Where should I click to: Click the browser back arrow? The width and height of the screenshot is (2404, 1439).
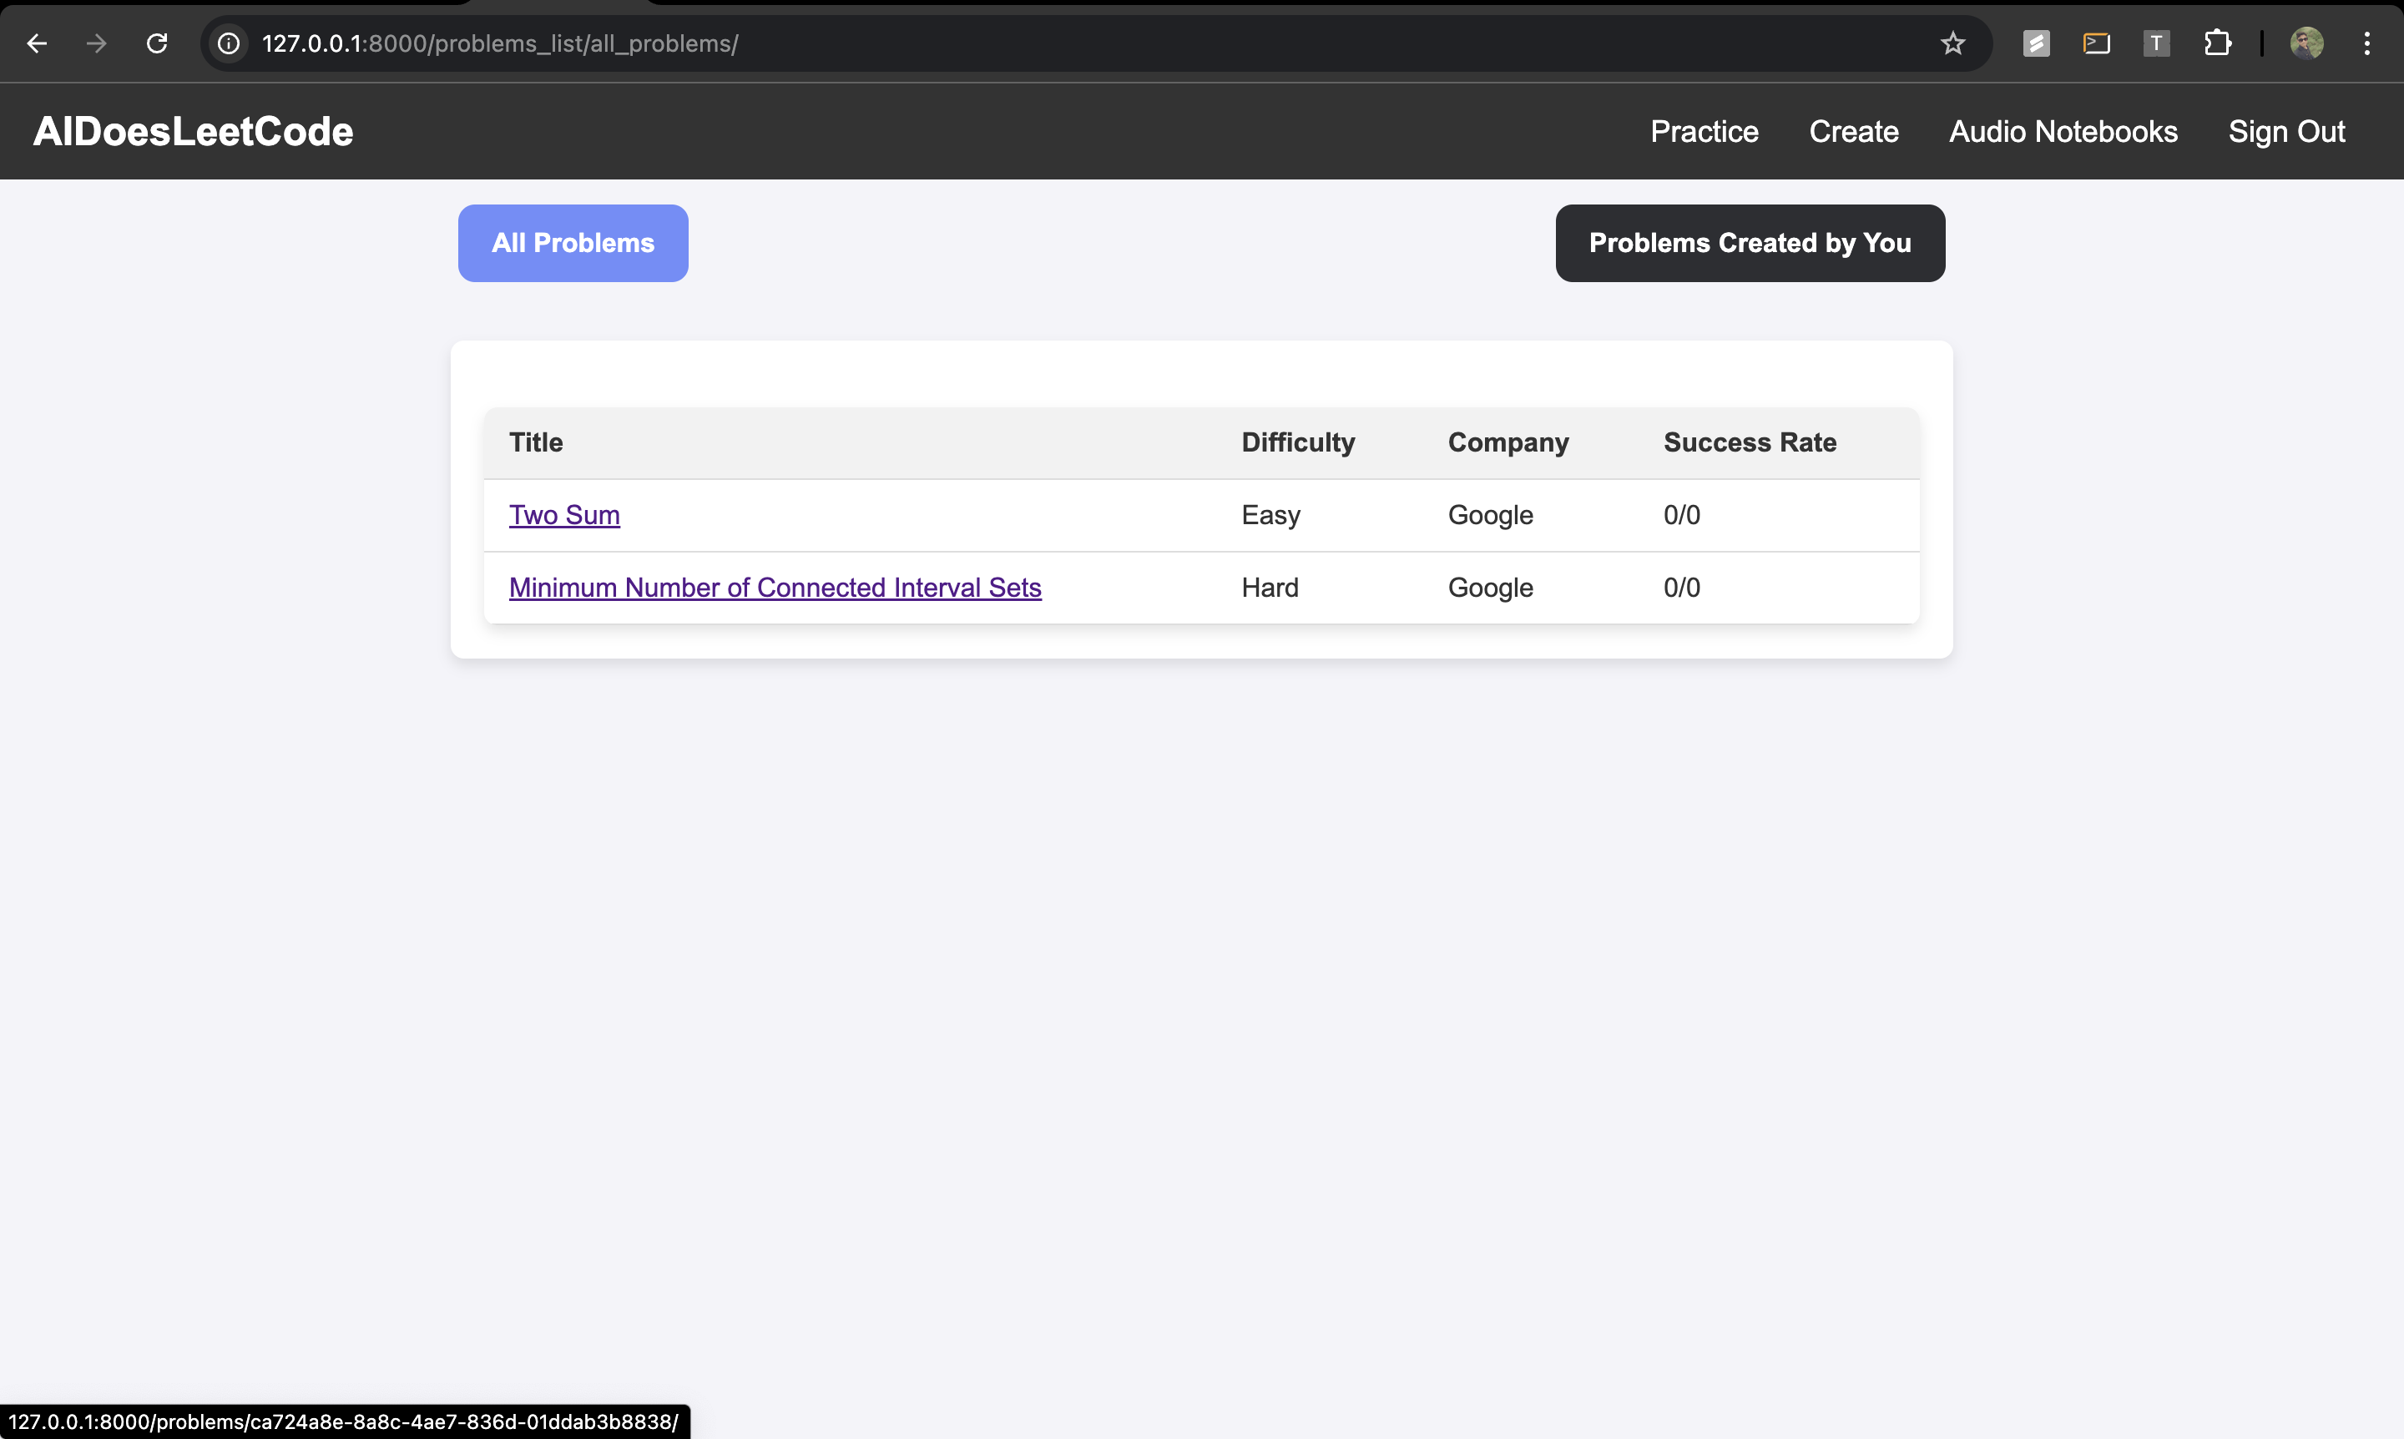(x=37, y=43)
